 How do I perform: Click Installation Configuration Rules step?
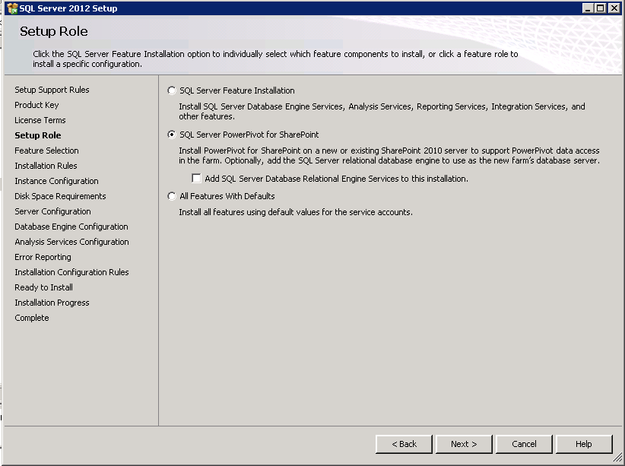coord(71,272)
